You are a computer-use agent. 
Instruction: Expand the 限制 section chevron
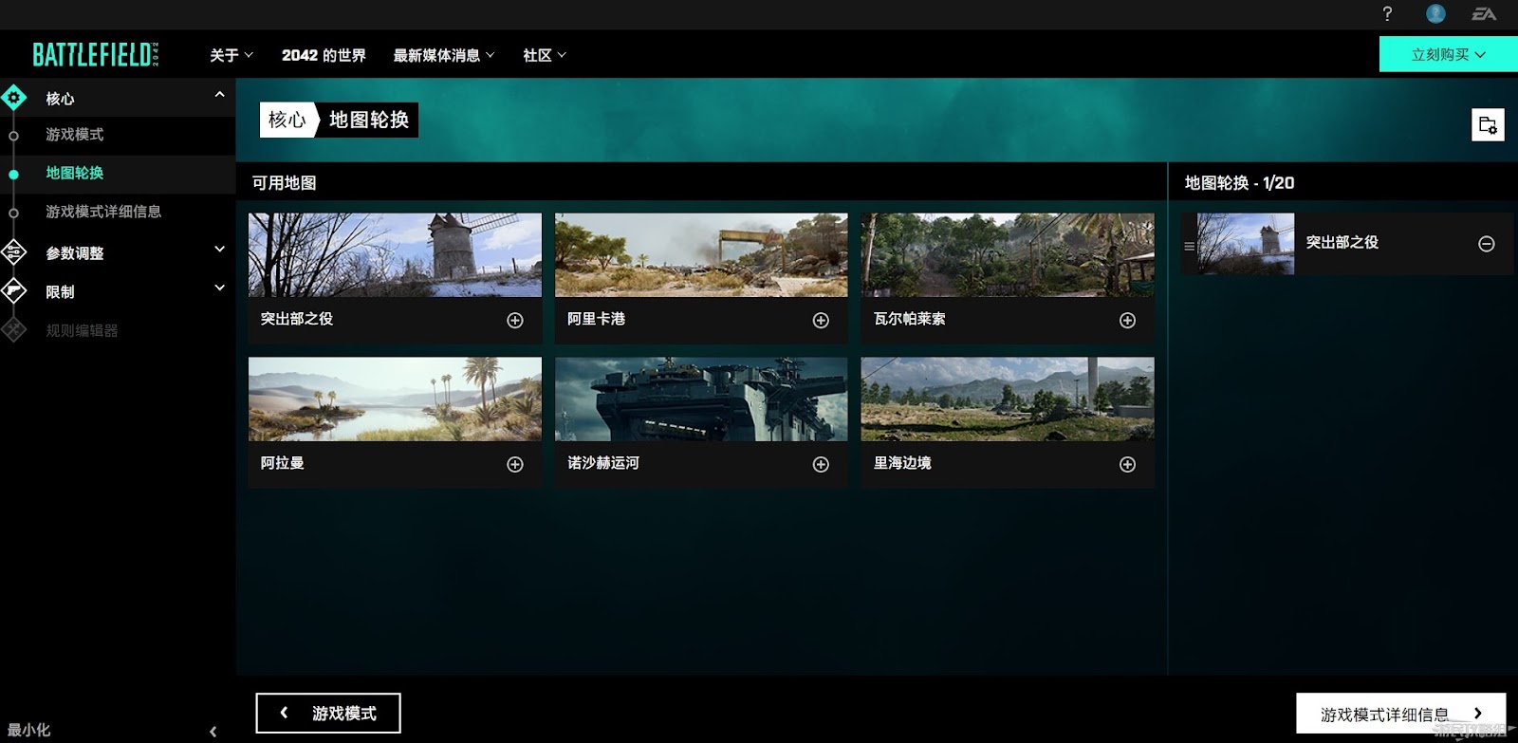click(x=219, y=288)
